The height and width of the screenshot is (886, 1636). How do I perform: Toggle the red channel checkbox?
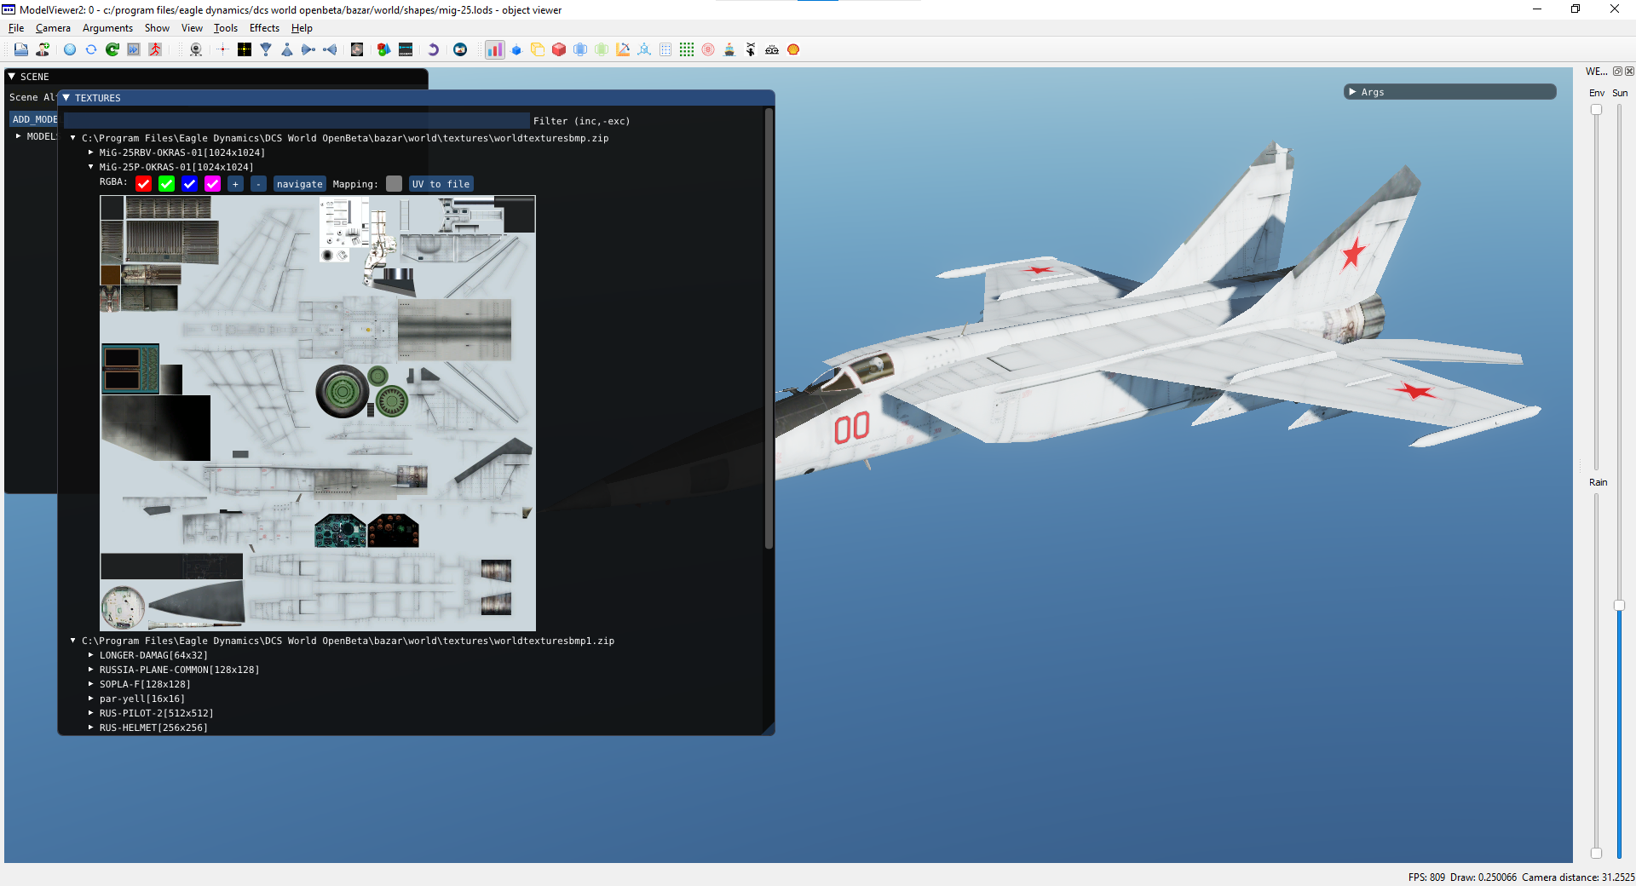pyautogui.click(x=144, y=184)
